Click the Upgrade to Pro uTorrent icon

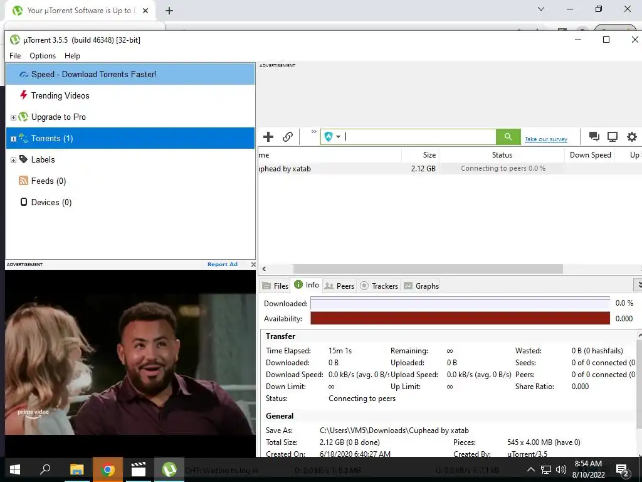[23, 117]
